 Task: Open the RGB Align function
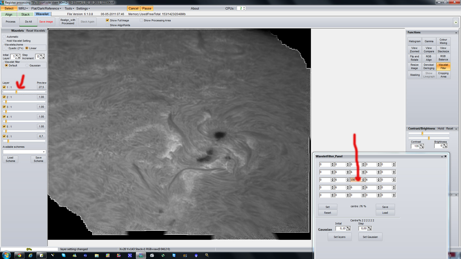(429, 58)
